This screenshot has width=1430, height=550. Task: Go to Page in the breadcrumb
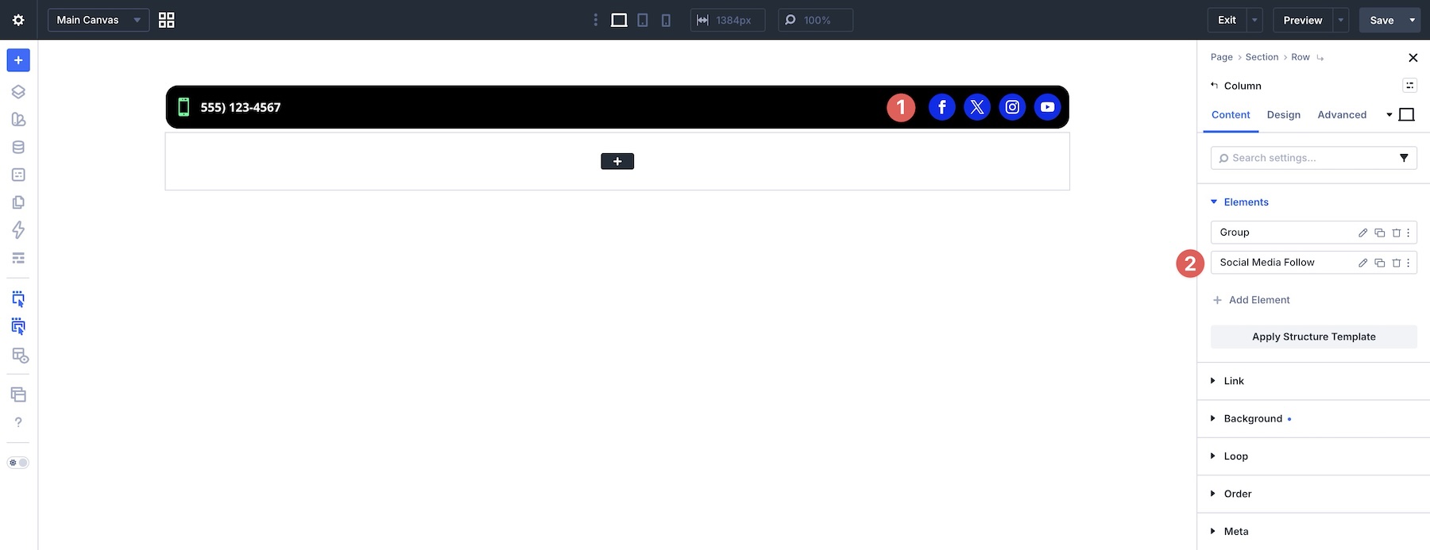[1222, 57]
